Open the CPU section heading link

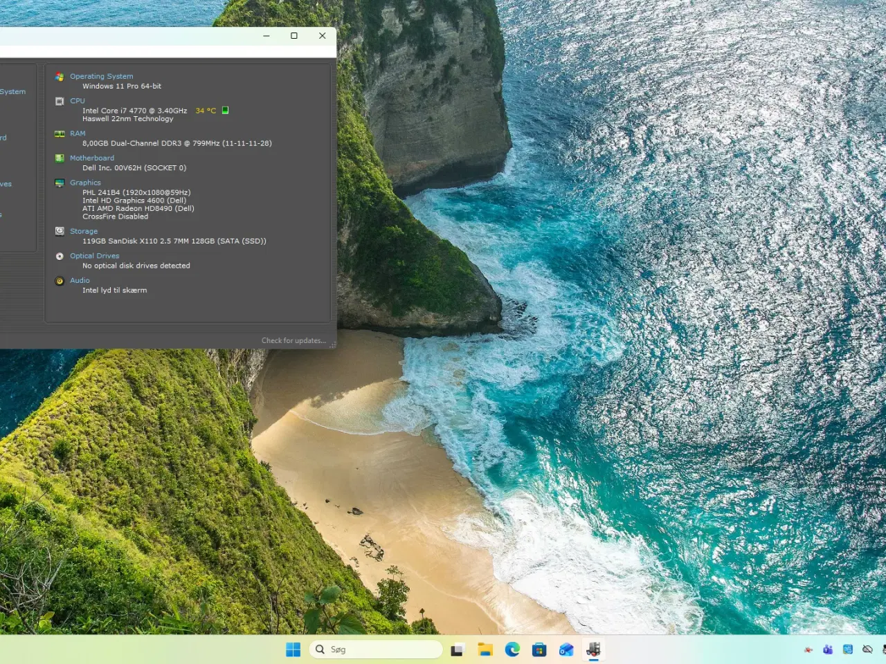click(x=77, y=100)
